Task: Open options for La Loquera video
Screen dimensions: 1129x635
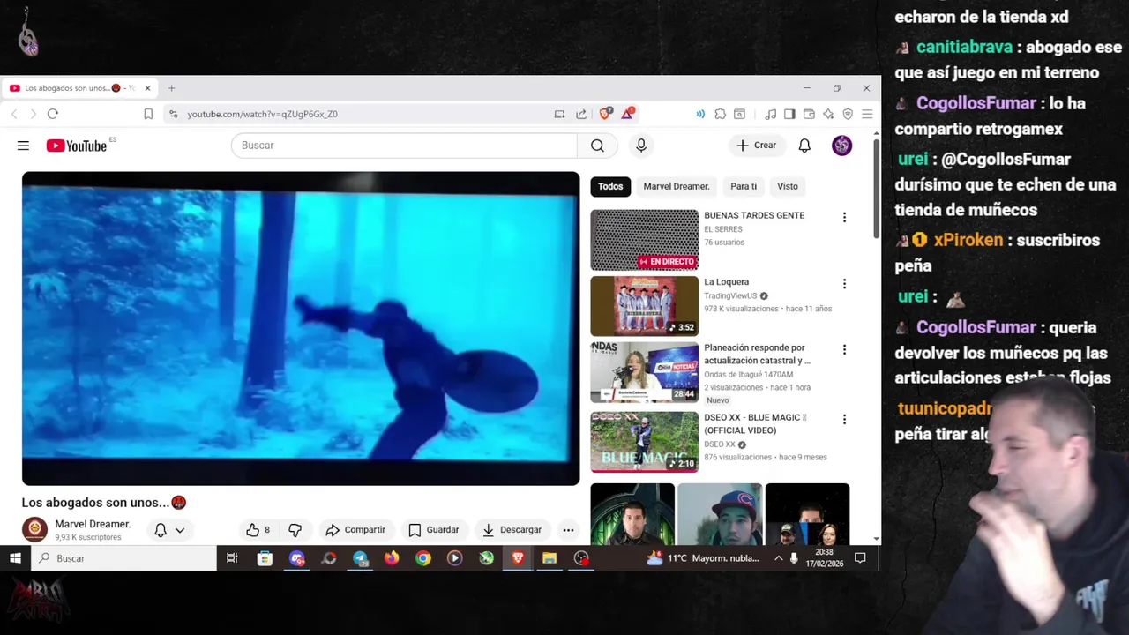Action: [844, 284]
